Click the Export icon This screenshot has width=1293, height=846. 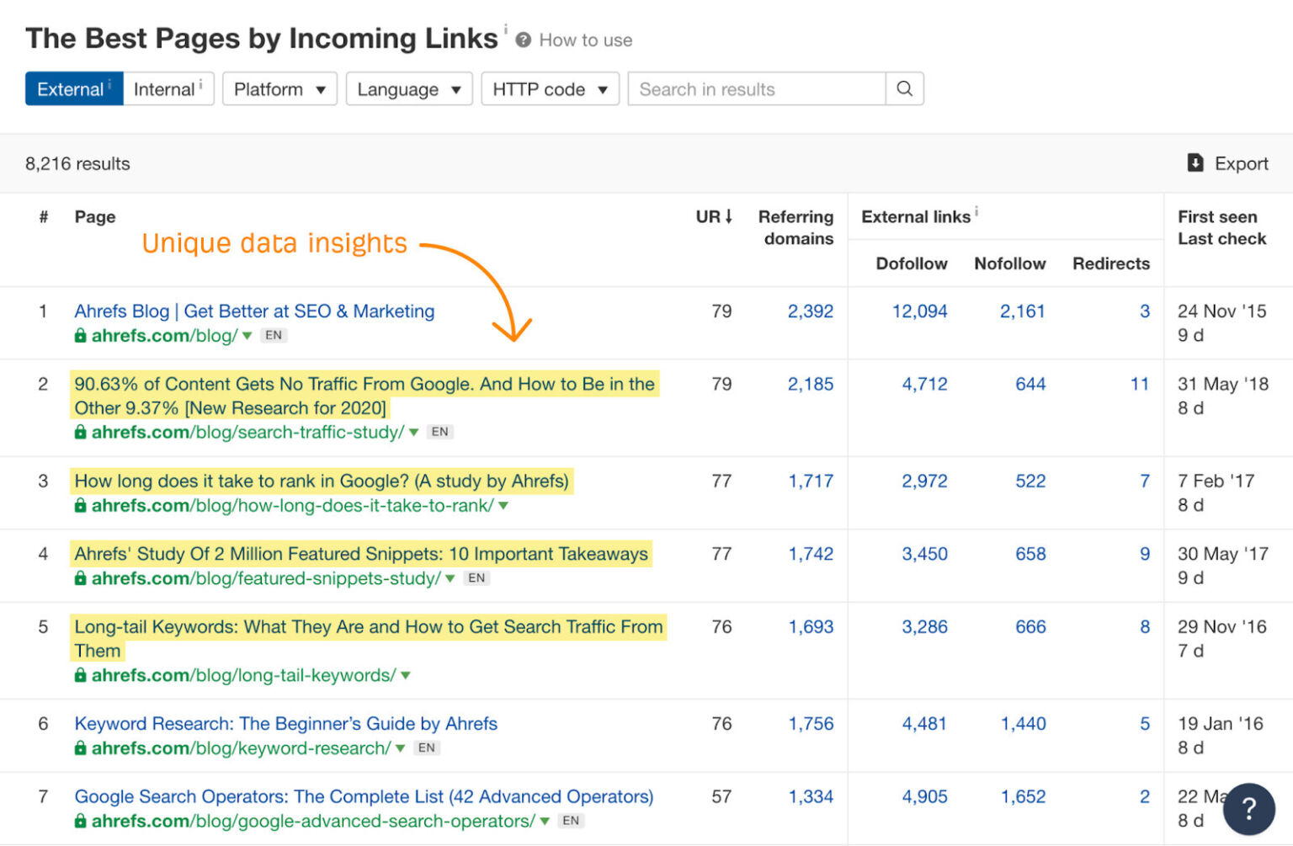pyautogui.click(x=1196, y=162)
